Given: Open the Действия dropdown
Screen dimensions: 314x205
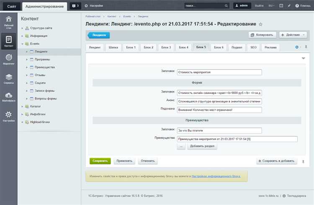Looking at the screenshot, I should point(293,35).
